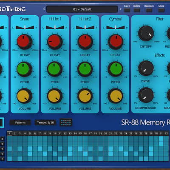Adjust the Hi Hat 1 pan slider
The height and width of the screenshot is (170, 170).
(x=55, y=27)
